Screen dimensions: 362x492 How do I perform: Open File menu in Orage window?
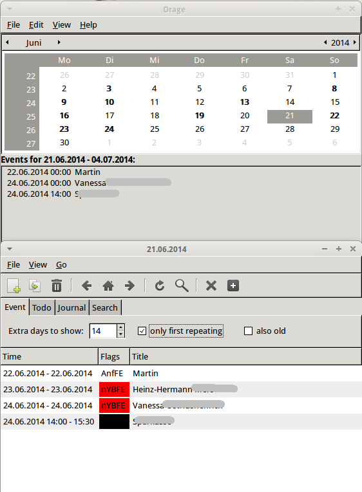click(14, 25)
